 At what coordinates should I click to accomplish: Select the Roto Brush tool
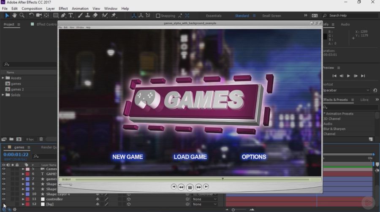105,16
